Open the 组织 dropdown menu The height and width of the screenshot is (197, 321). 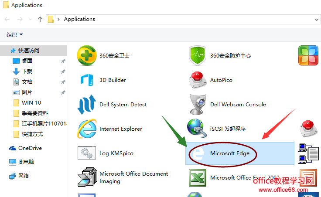[14, 34]
